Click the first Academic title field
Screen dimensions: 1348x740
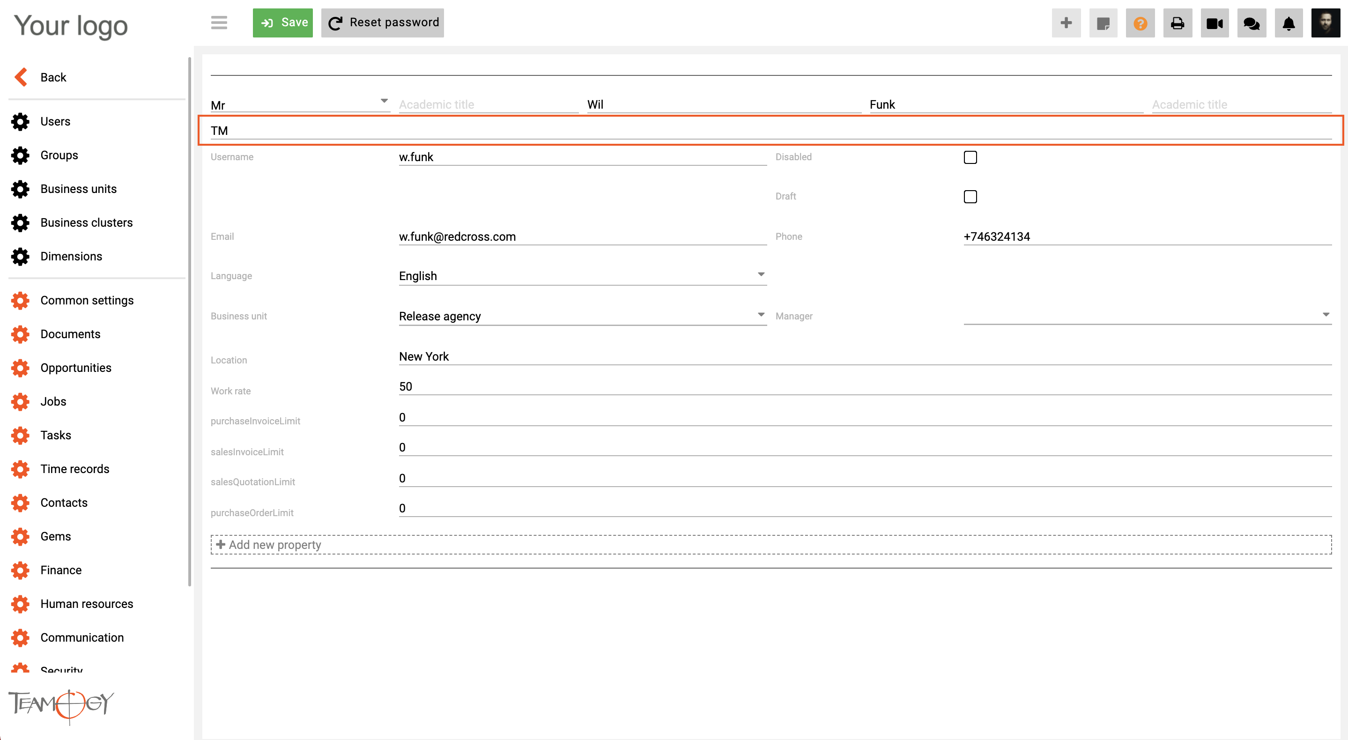click(488, 104)
